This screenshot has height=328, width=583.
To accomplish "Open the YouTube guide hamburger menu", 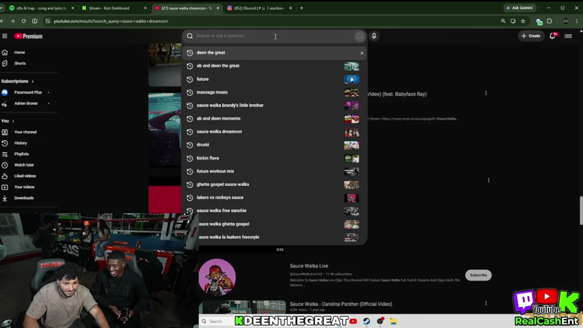I will [5, 36].
